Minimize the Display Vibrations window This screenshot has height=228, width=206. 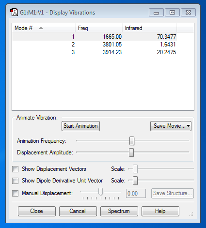[x=156, y=13]
